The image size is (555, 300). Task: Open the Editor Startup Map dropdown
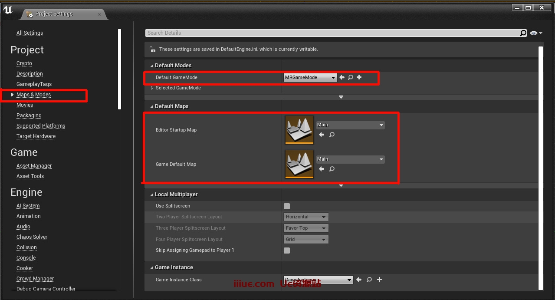(x=350, y=125)
